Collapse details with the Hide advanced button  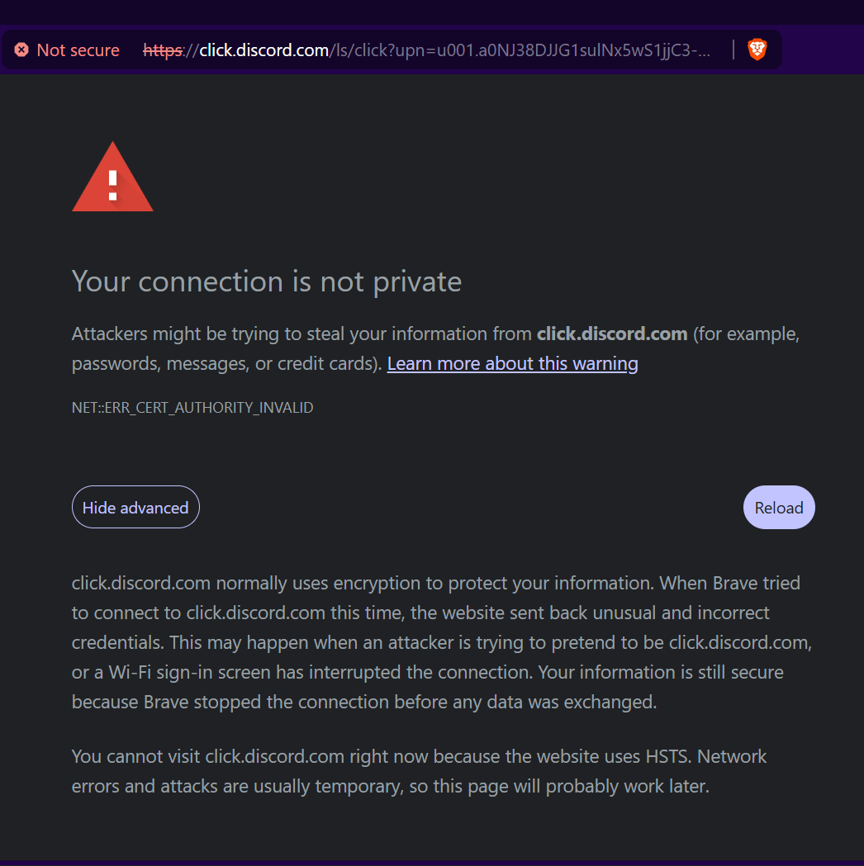(x=135, y=507)
